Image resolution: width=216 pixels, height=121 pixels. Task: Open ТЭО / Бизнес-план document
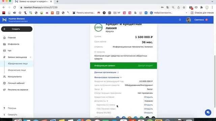(x=148, y=109)
